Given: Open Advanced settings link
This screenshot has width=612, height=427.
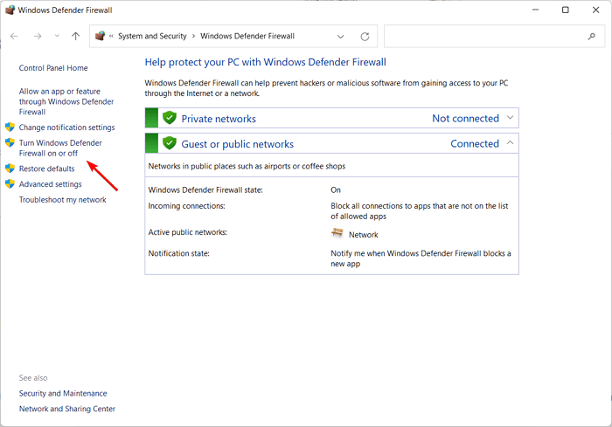Looking at the screenshot, I should 50,184.
